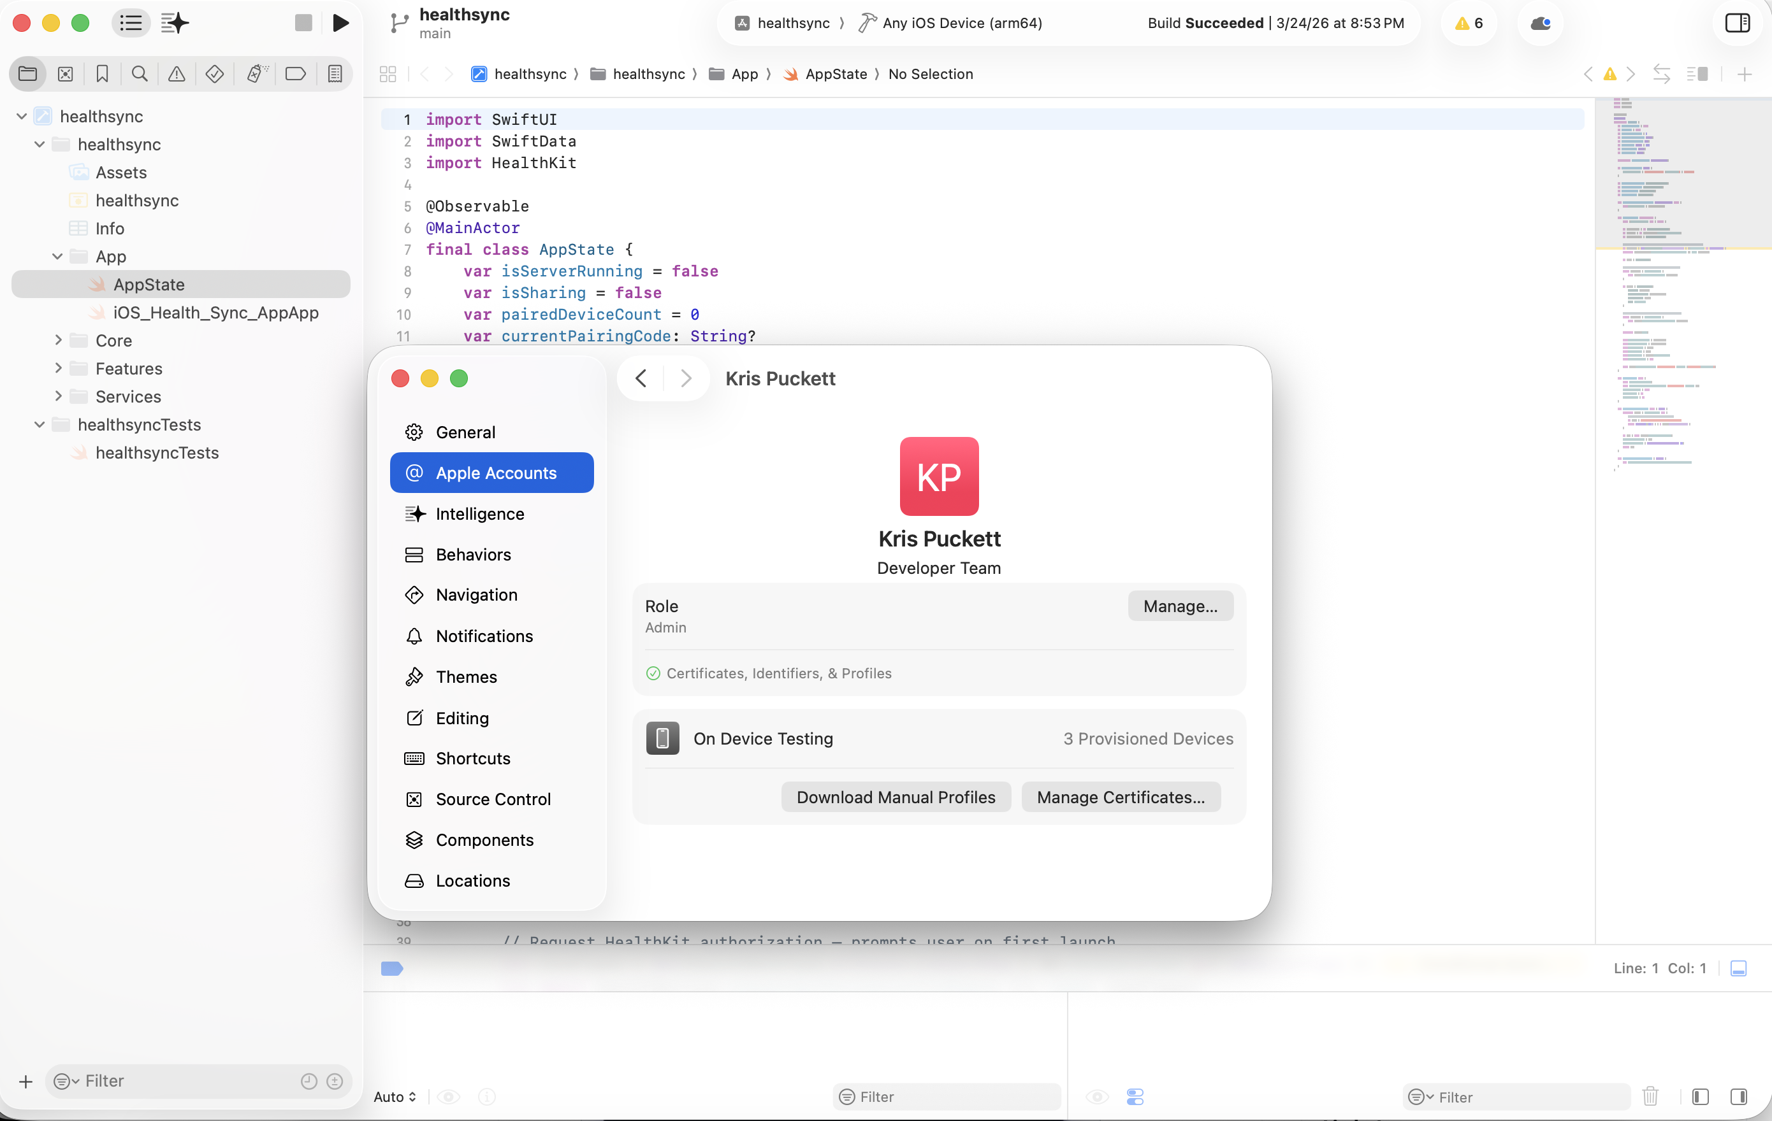This screenshot has height=1121, width=1772.
Task: Click the Manage... role button
Action: click(1180, 606)
